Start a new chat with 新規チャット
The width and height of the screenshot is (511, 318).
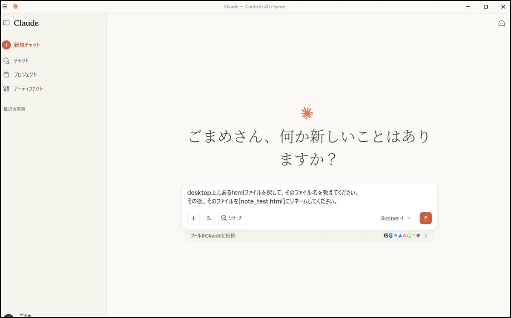[21, 45]
